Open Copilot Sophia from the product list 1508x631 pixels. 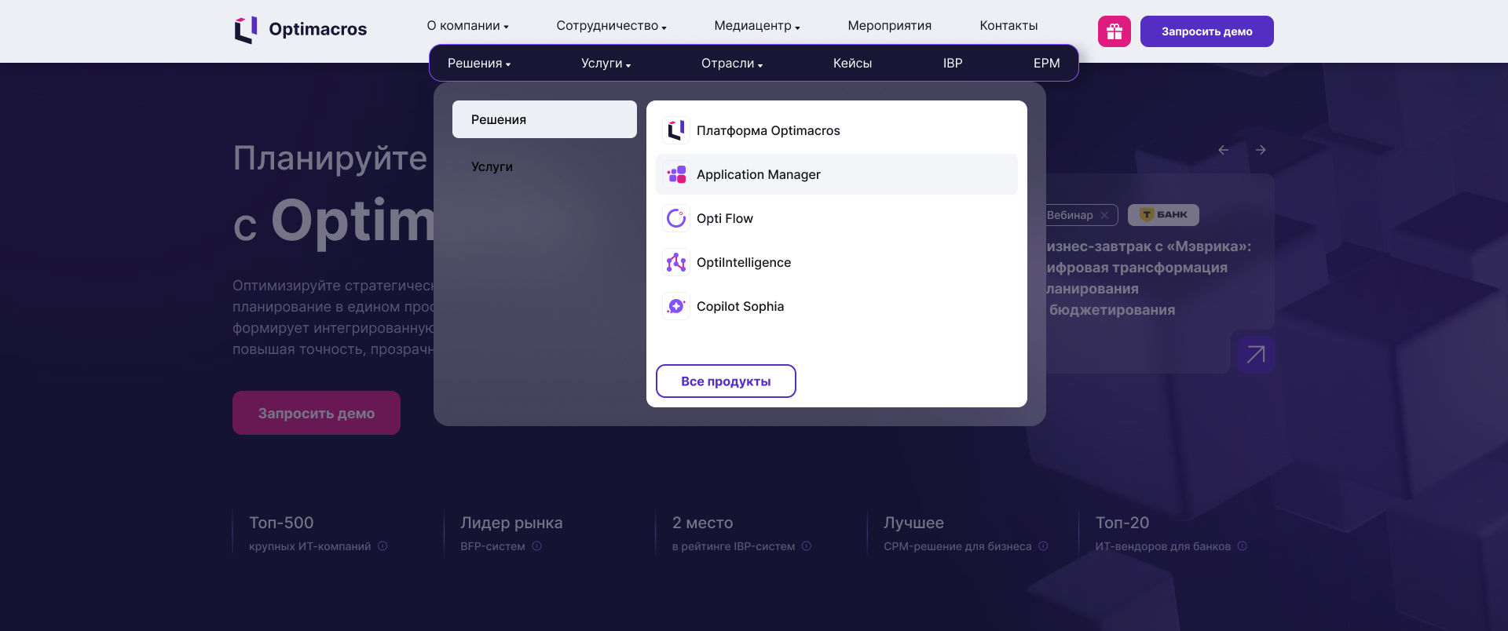pos(836,306)
